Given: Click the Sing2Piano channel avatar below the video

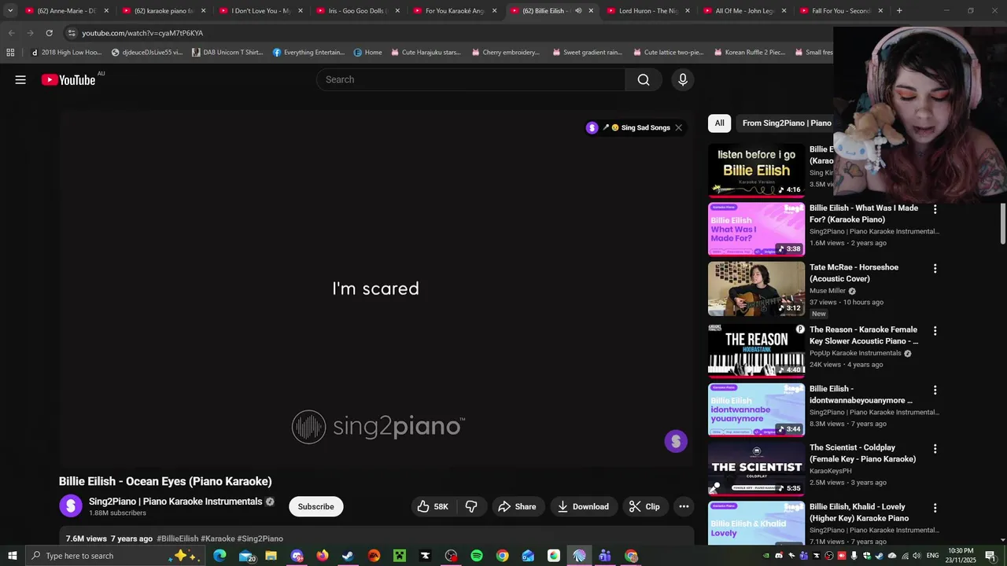Looking at the screenshot, I should tap(71, 506).
